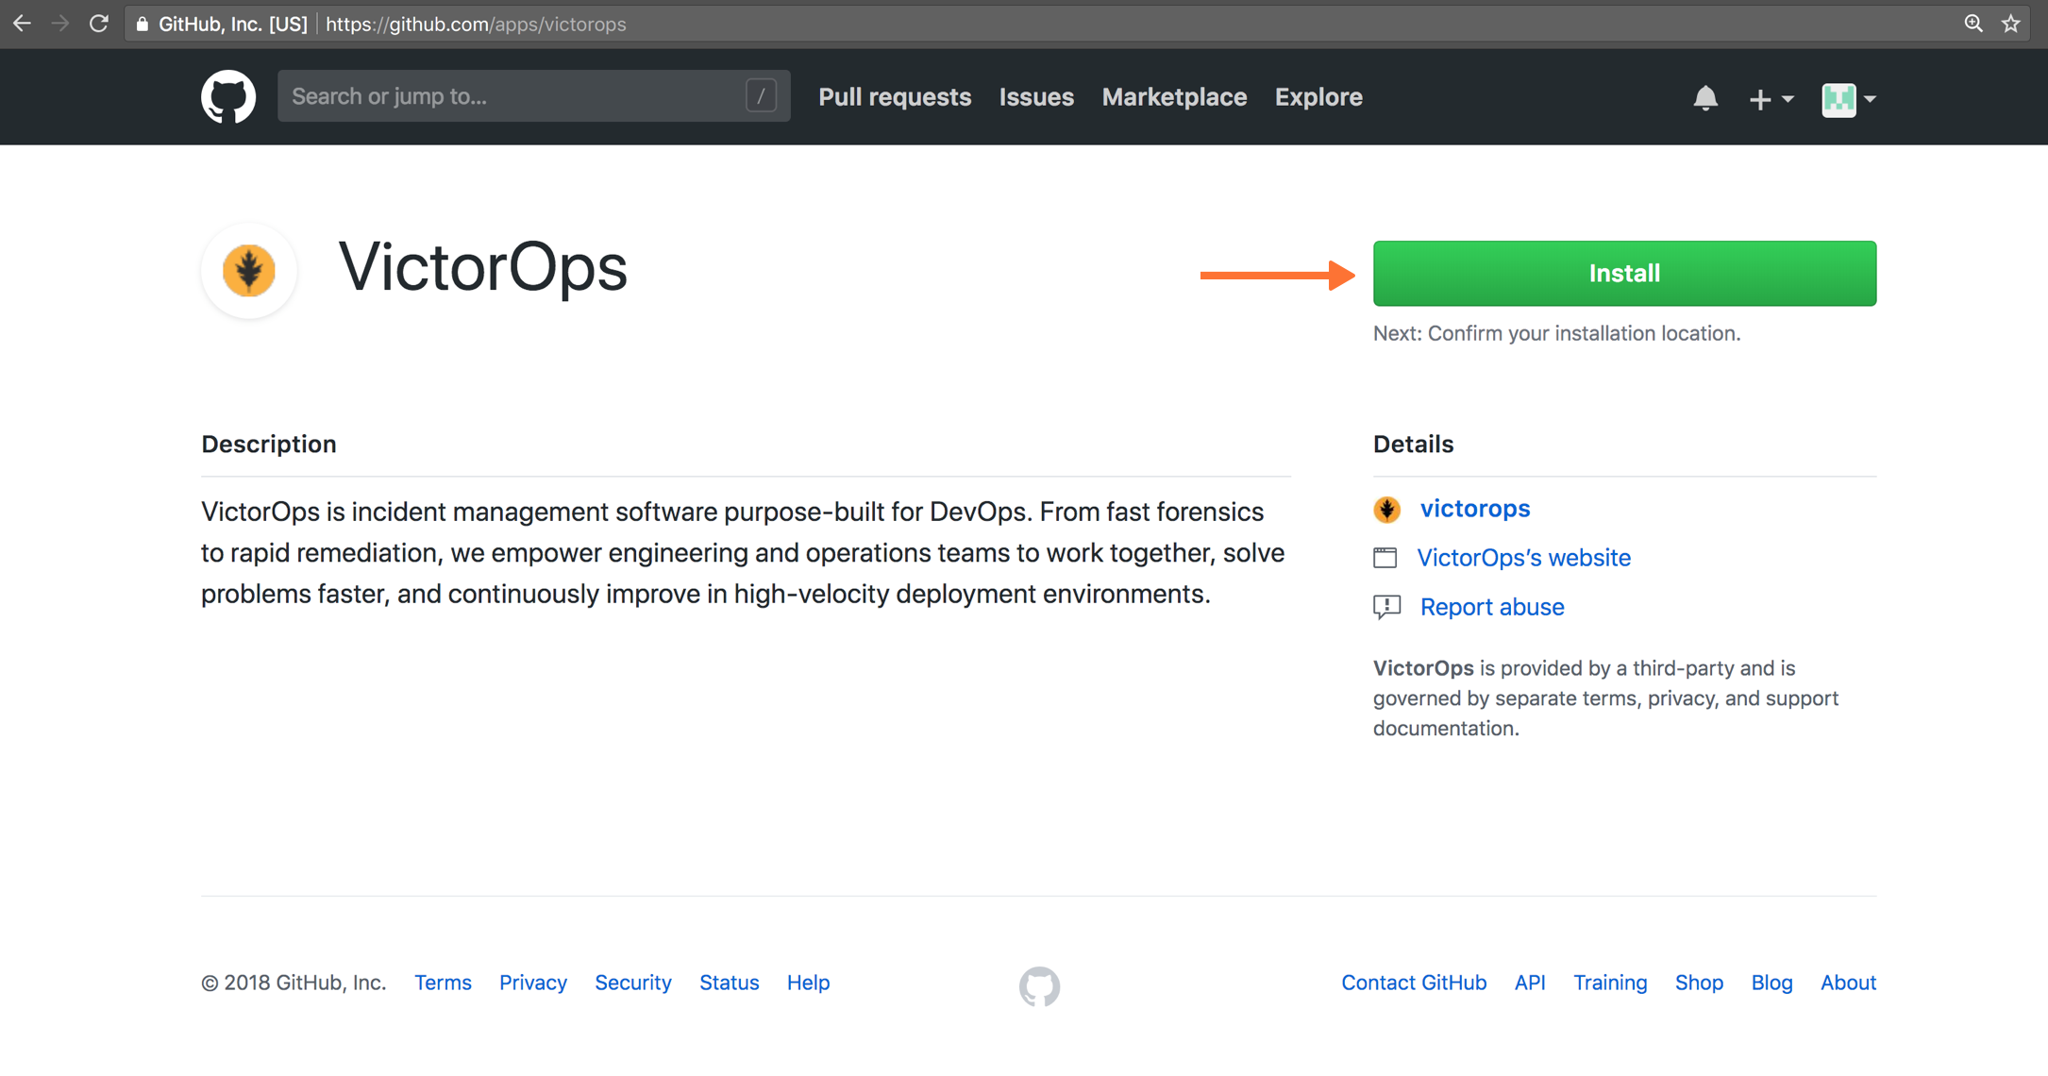
Task: Open Issues in the top nav
Action: (x=1036, y=96)
